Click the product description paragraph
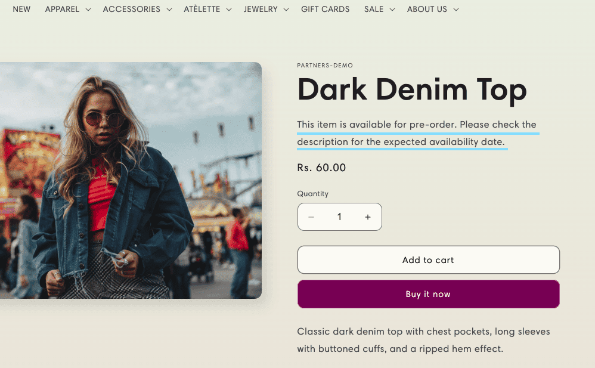This screenshot has height=368, width=595. (423, 340)
